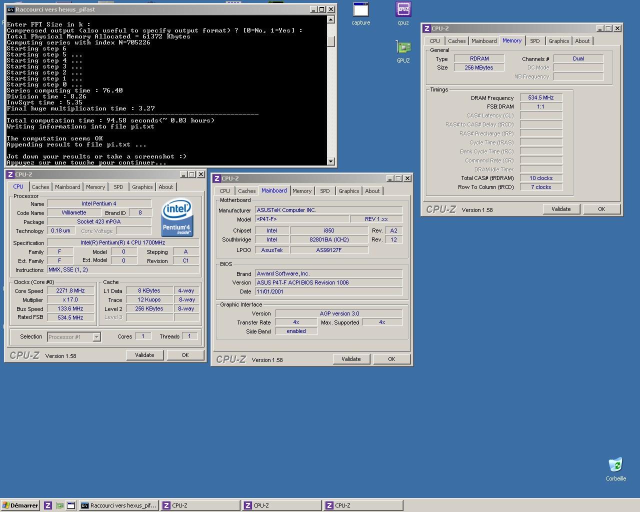
Task: Click the L1 Data value 8 KBytes
Action: (149, 290)
